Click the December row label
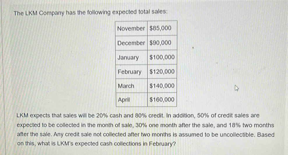The image size is (288, 155). pos(131,43)
